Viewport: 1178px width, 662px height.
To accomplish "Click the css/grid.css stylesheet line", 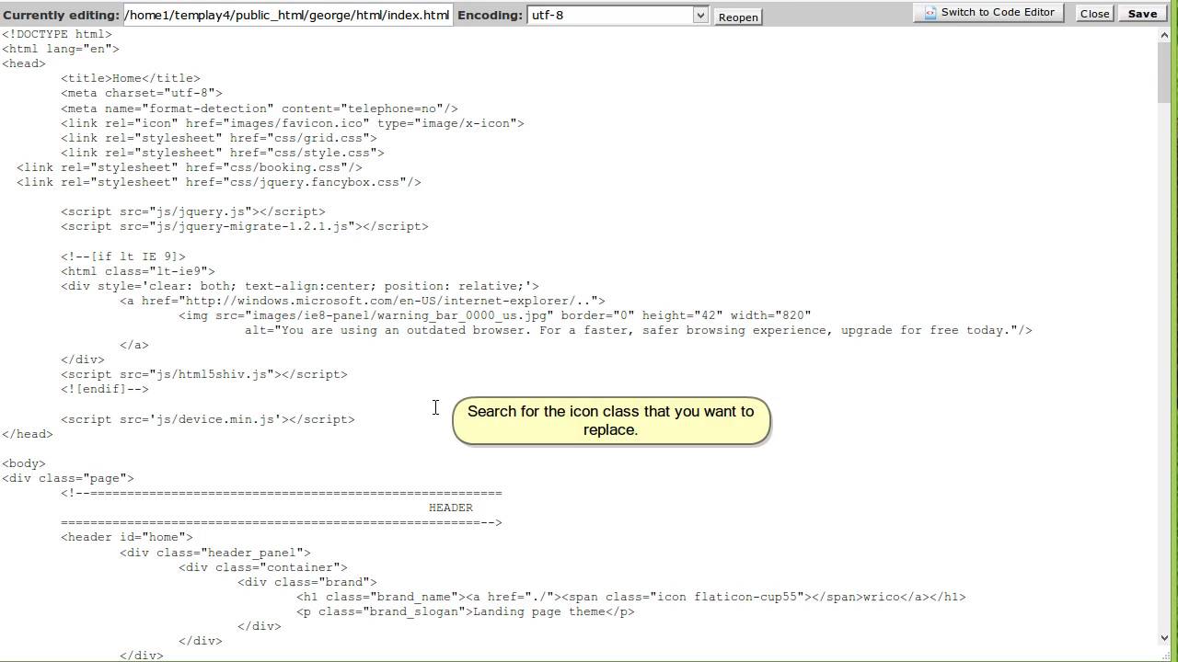I will [x=219, y=137].
